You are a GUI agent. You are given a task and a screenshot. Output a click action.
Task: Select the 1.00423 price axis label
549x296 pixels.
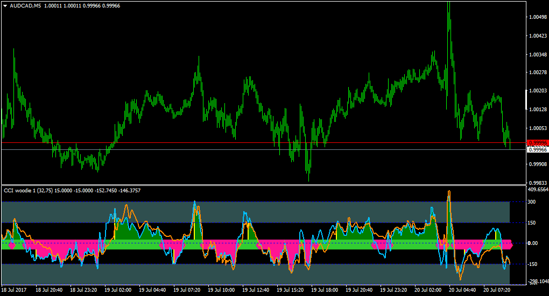538,36
